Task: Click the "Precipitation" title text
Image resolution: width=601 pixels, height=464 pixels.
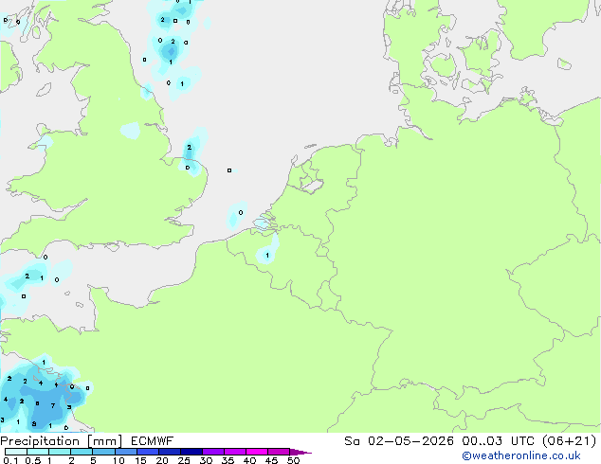Action: pos(40,441)
